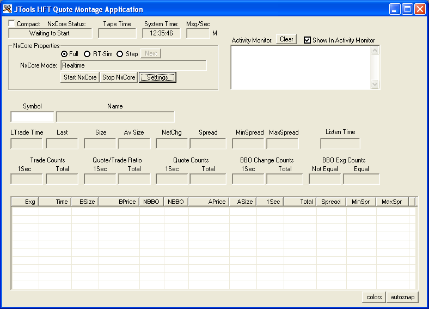Open the colors configuration button

[374, 297]
